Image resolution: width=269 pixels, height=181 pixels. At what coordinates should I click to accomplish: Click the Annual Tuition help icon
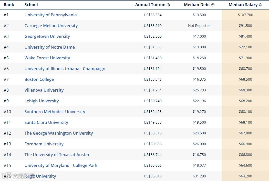pos(168,5)
